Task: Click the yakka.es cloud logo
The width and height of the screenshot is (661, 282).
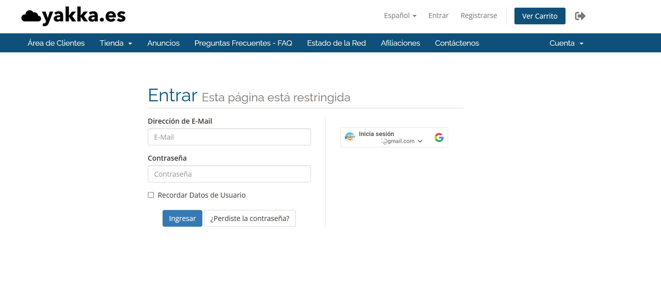Action: 73,16
